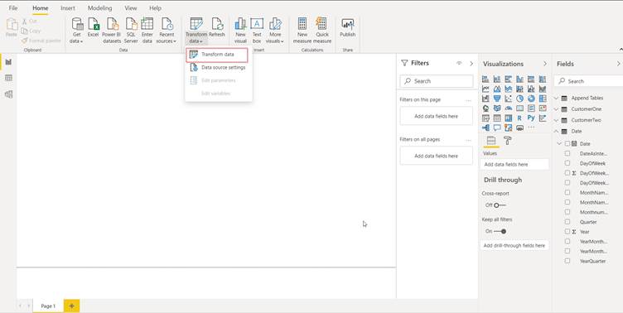Viewport: 623px width, 313px height.
Task: Insert a New visual from the ribbon
Action: pyautogui.click(x=240, y=30)
